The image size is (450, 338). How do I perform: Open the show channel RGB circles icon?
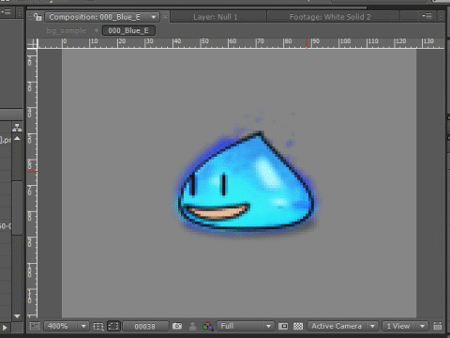pos(207,327)
